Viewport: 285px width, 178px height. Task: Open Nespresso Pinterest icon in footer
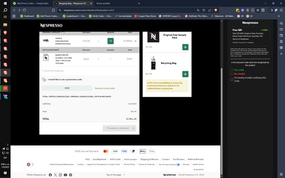pyautogui.click(x=70, y=175)
